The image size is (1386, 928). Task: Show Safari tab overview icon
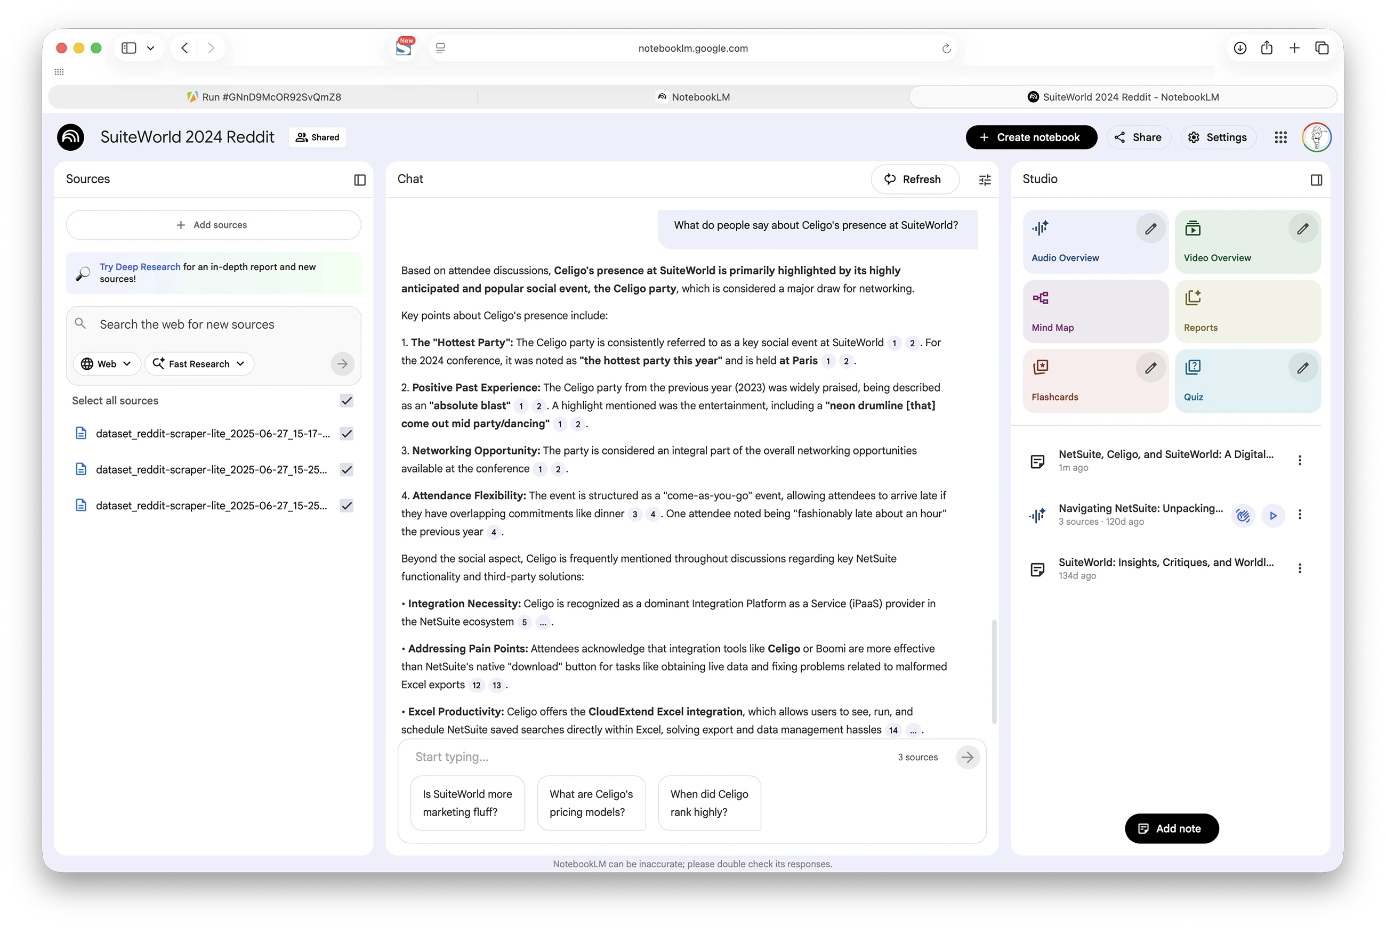[1321, 48]
